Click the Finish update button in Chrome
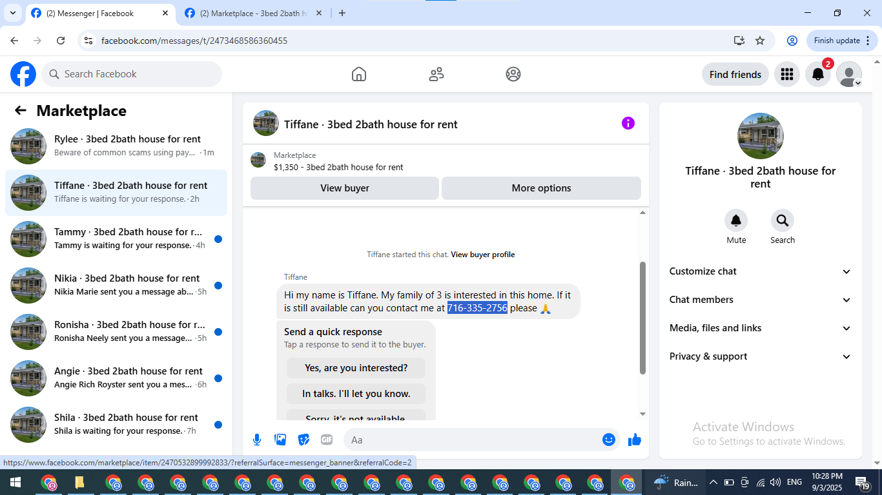 (x=841, y=41)
